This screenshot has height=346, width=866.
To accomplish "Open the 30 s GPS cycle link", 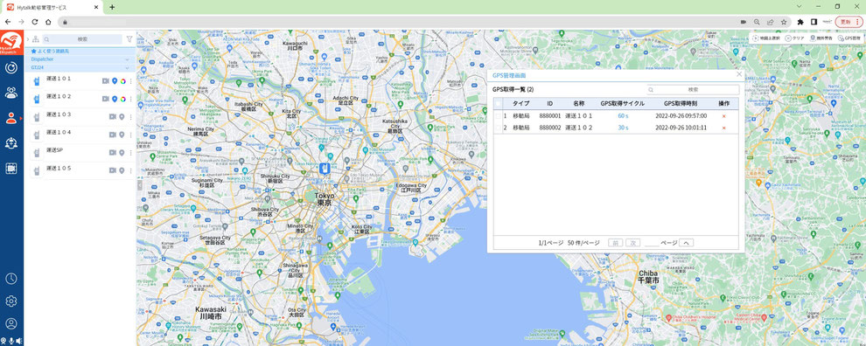I will pyautogui.click(x=624, y=128).
